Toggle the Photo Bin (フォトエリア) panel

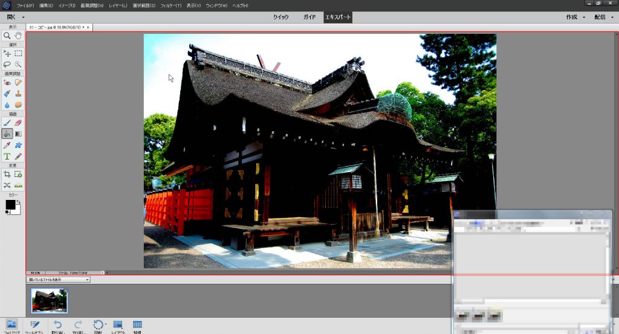pyautogui.click(x=11, y=326)
